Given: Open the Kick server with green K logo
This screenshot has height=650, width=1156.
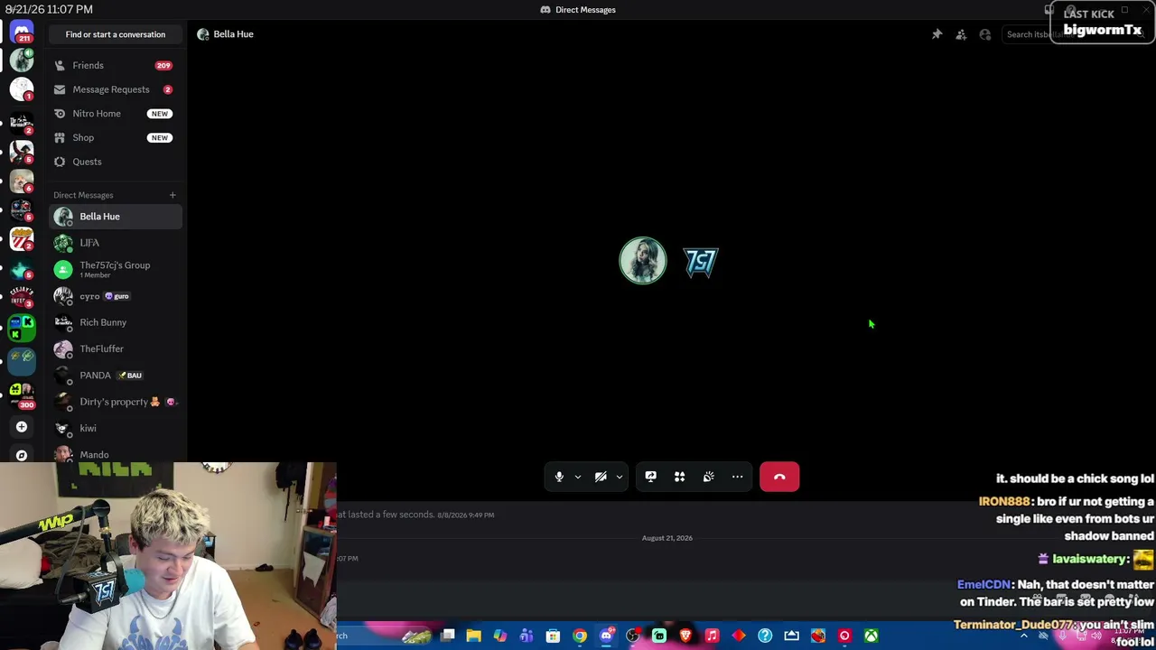Looking at the screenshot, I should coord(22,327).
